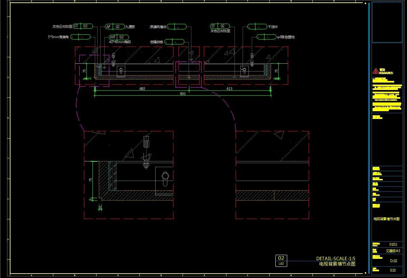This screenshot has height=278, width=407.
Task: Select the REMARKS heading text
Action: click(x=386, y=73)
